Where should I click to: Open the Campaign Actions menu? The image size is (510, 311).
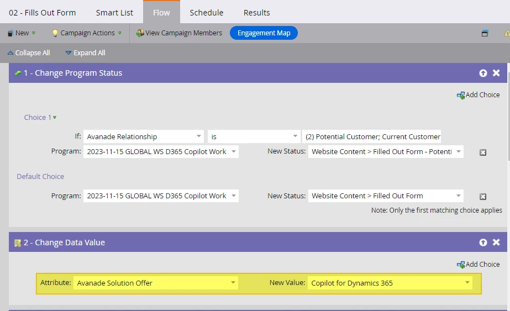pos(87,33)
